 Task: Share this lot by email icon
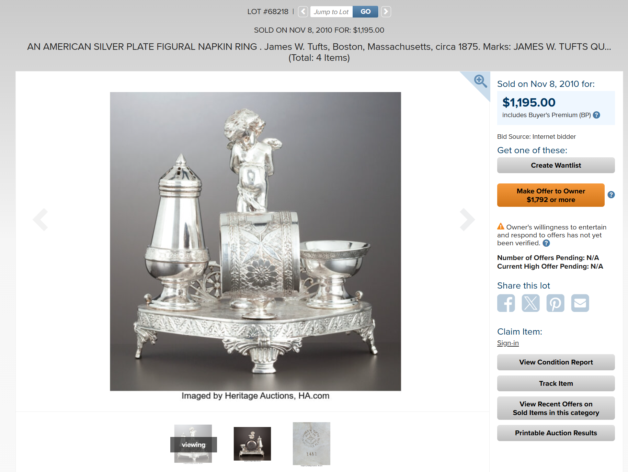pyautogui.click(x=580, y=303)
